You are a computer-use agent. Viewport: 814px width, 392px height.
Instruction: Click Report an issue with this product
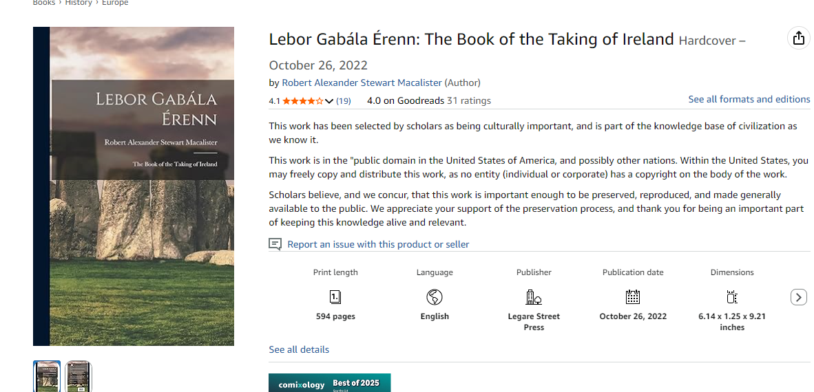coord(378,244)
